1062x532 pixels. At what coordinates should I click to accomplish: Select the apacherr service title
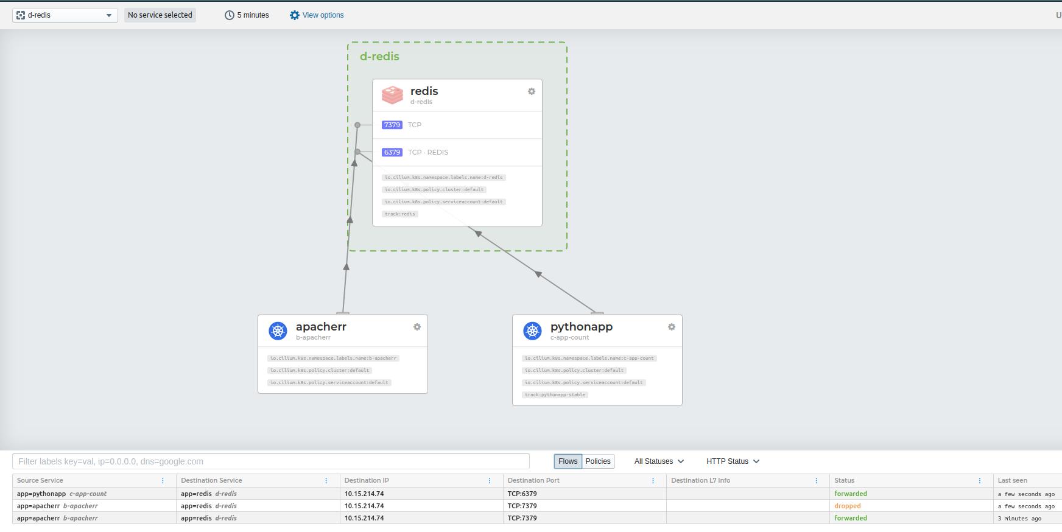click(321, 327)
